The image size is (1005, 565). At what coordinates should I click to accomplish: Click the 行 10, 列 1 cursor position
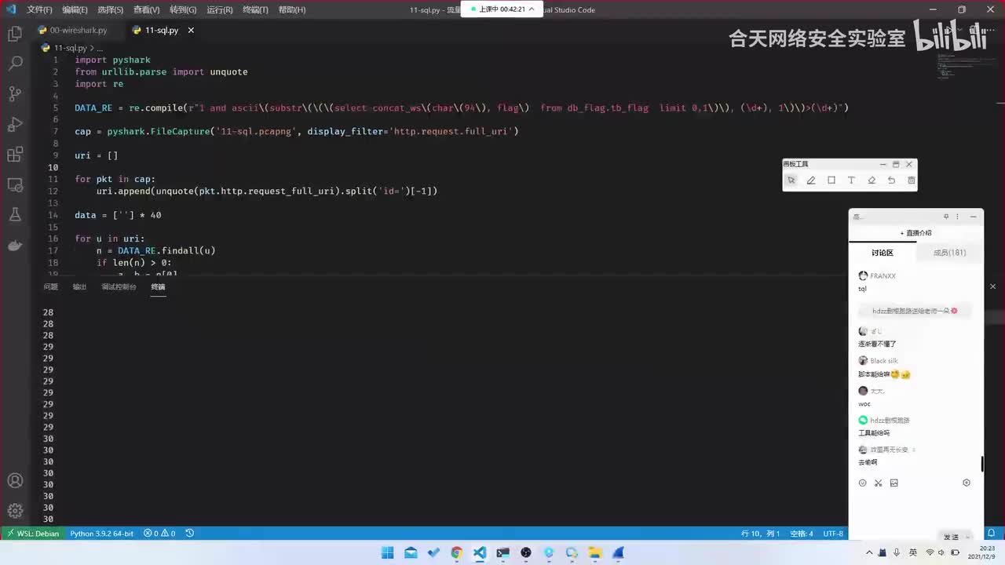(761, 534)
